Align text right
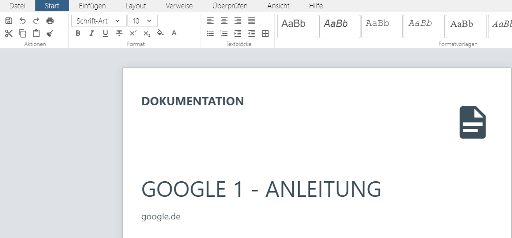 coord(238,21)
